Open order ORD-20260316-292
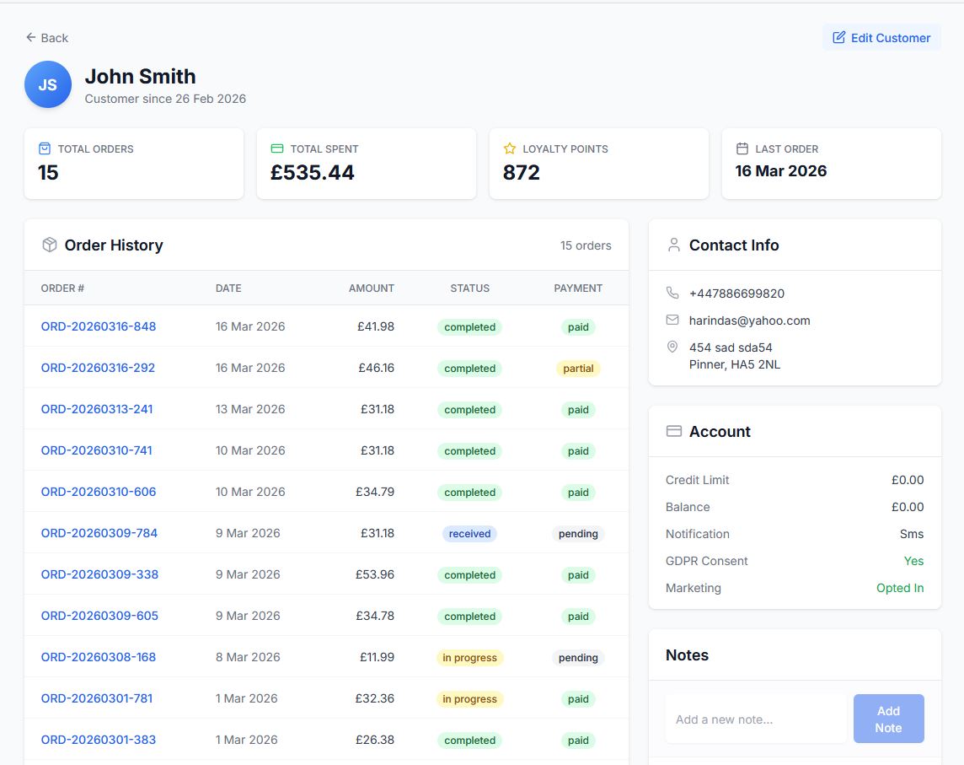 tap(98, 368)
